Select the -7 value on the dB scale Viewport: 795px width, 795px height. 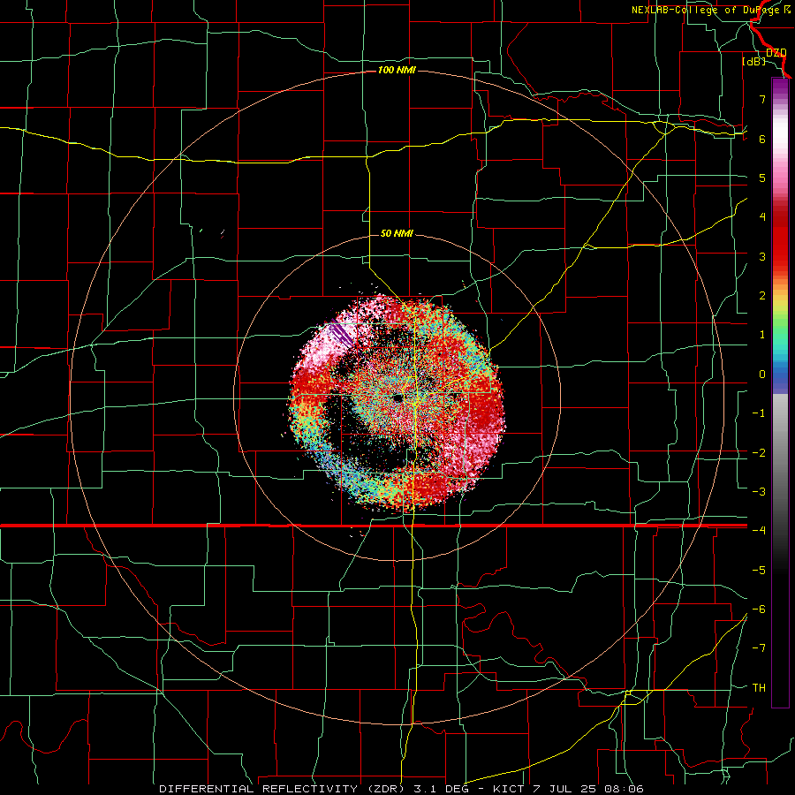pos(759,648)
